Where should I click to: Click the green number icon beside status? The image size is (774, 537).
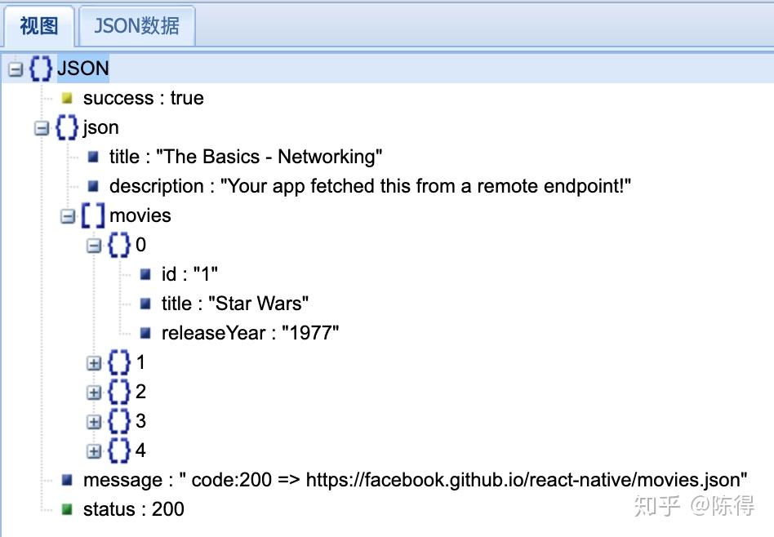click(67, 509)
